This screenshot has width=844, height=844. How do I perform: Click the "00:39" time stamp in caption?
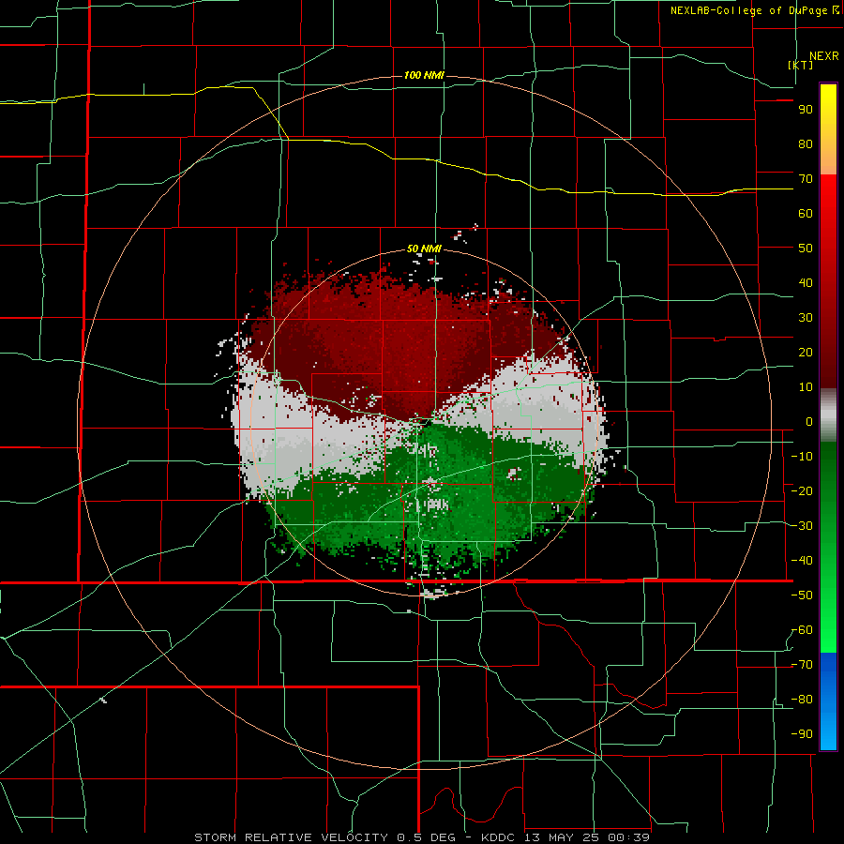(629, 837)
